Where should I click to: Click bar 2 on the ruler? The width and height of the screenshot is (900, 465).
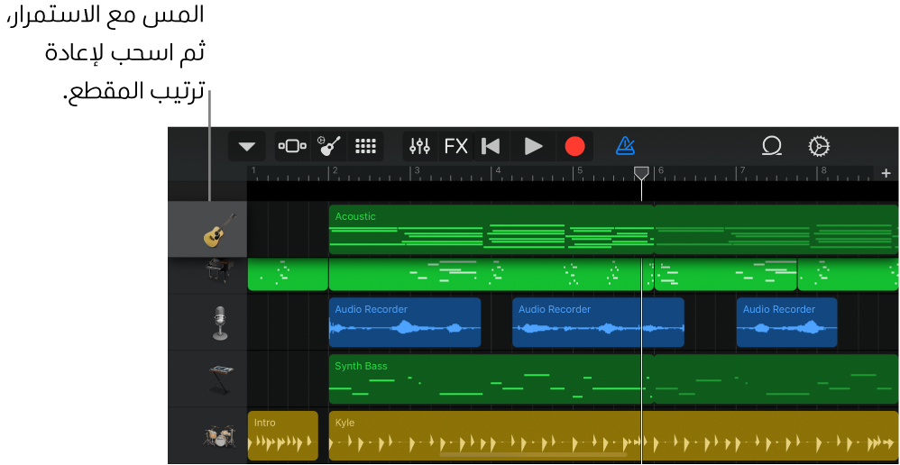point(334,170)
